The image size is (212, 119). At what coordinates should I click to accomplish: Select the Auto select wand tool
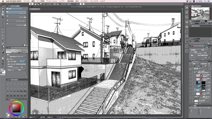point(3,23)
